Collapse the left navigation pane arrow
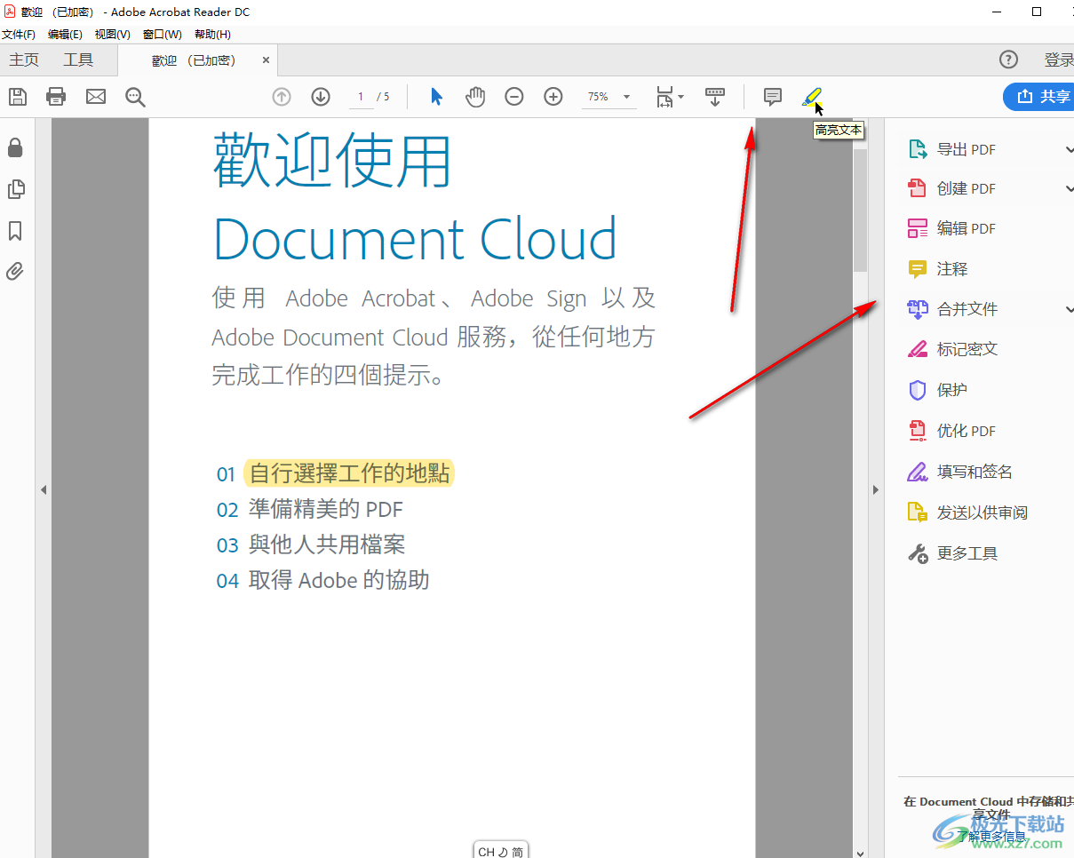Image resolution: width=1074 pixels, height=858 pixels. pyautogui.click(x=43, y=489)
